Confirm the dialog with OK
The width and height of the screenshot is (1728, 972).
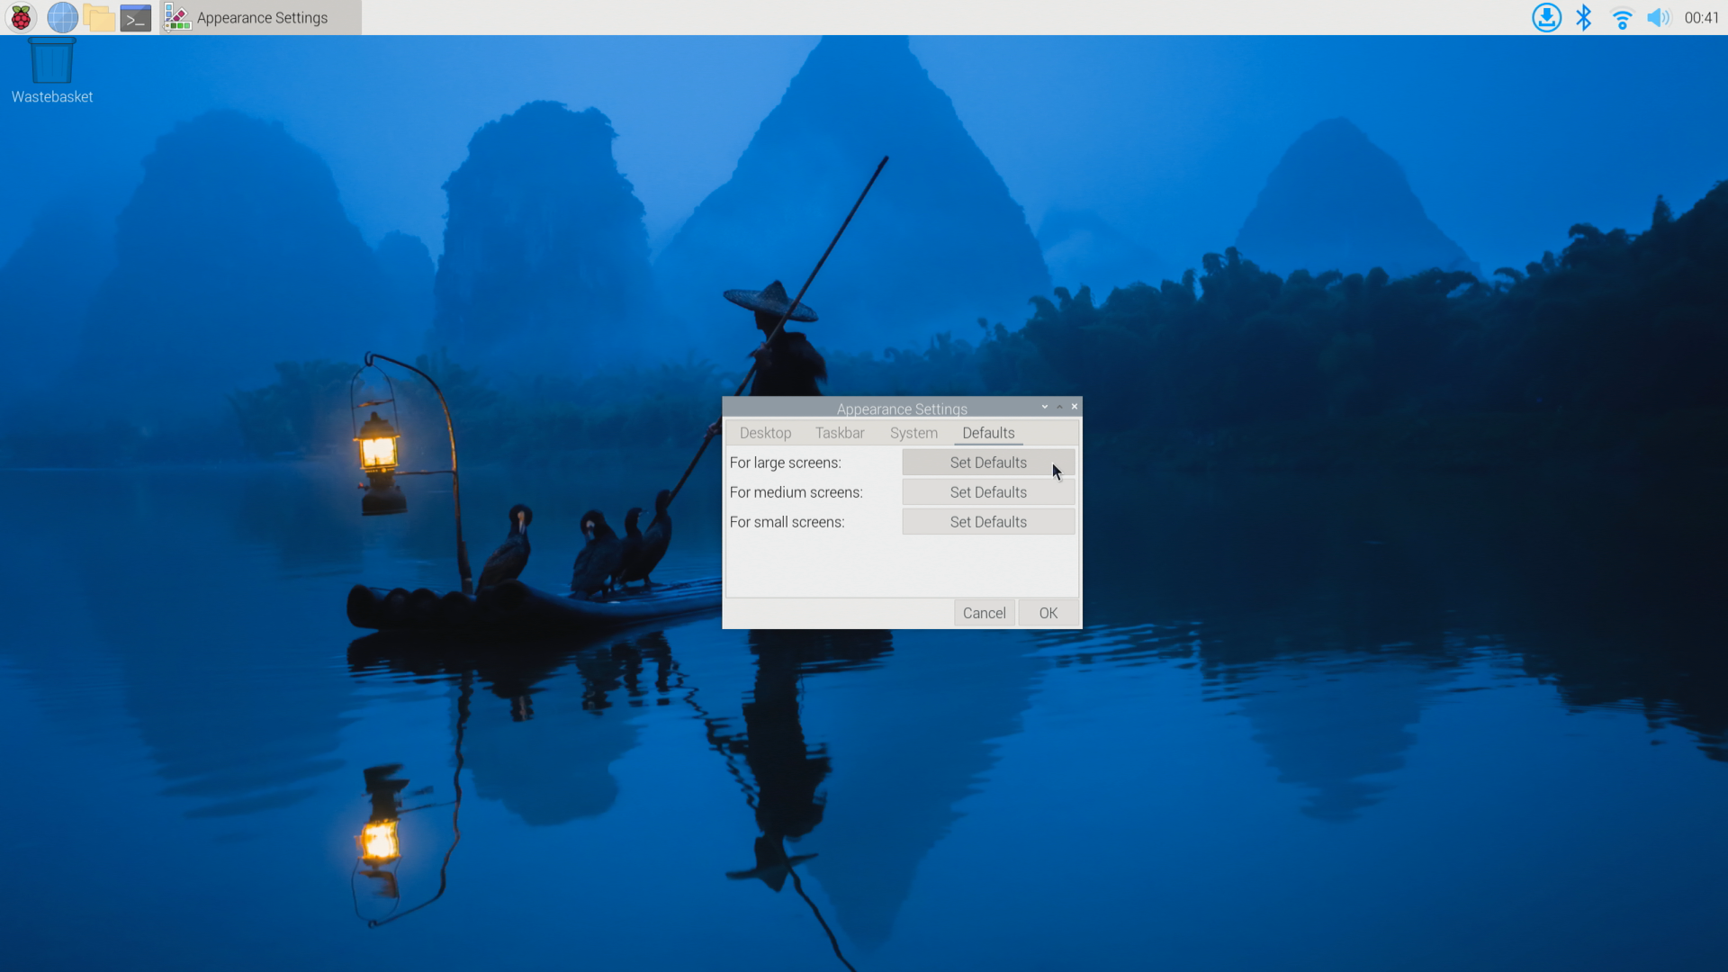(1048, 613)
